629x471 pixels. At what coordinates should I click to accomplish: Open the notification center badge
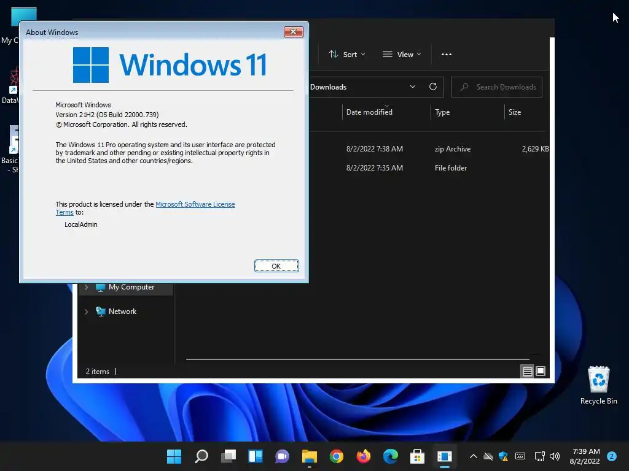[612, 456]
